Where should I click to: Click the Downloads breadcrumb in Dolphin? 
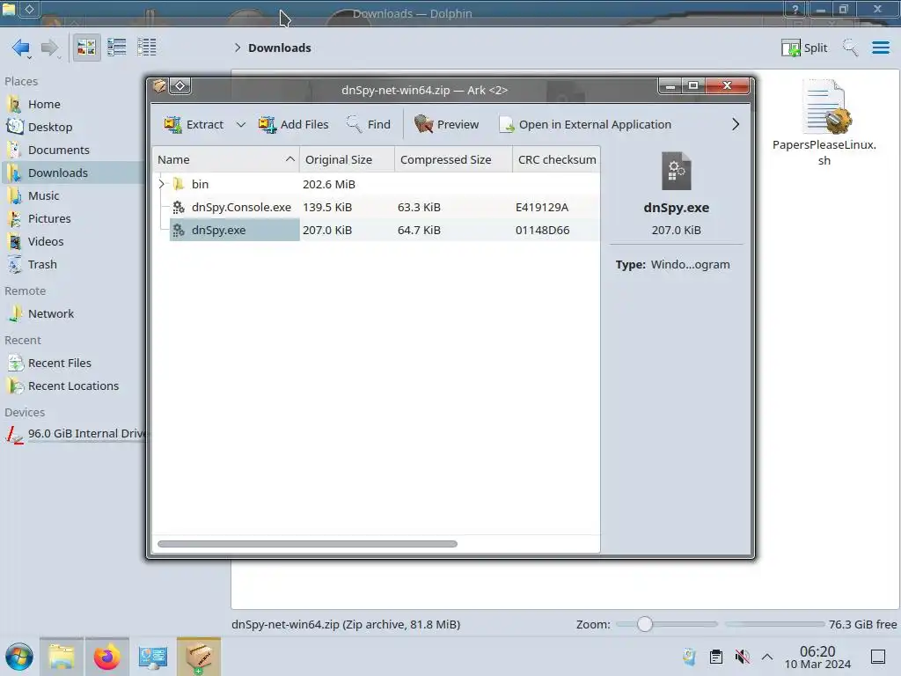tap(279, 48)
